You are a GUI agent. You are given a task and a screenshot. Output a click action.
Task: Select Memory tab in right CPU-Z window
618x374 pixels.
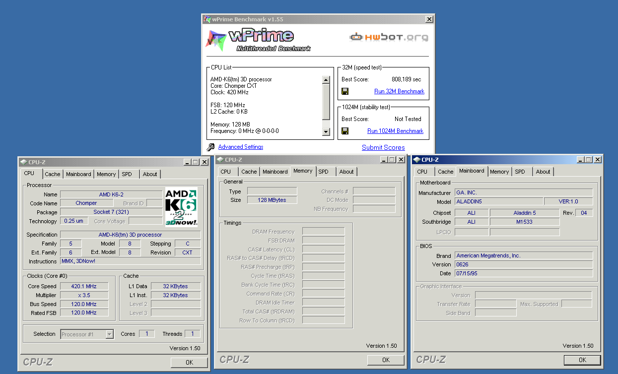(x=499, y=172)
